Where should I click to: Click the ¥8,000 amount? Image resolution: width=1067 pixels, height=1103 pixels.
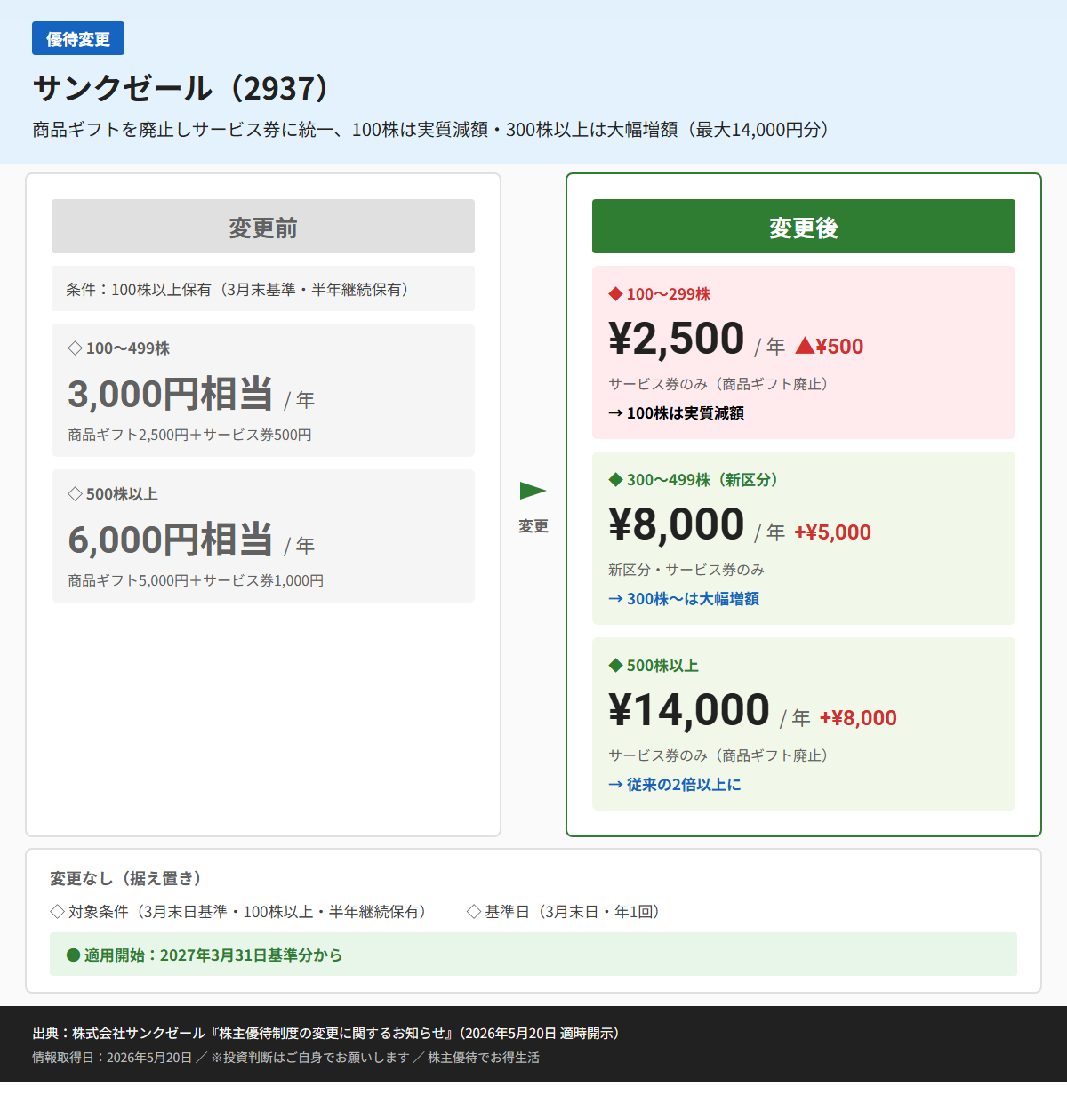point(677,524)
